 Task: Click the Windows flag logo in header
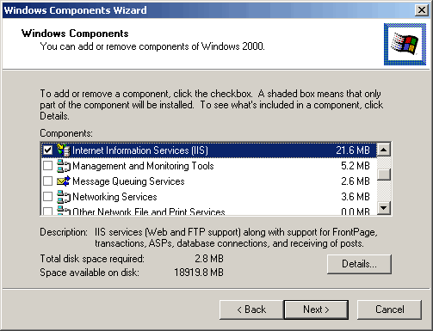(405, 44)
